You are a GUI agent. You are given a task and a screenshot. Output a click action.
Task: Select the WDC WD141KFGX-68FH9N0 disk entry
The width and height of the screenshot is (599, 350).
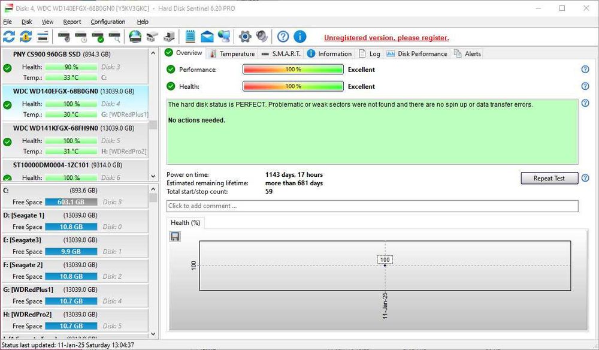tap(75, 140)
